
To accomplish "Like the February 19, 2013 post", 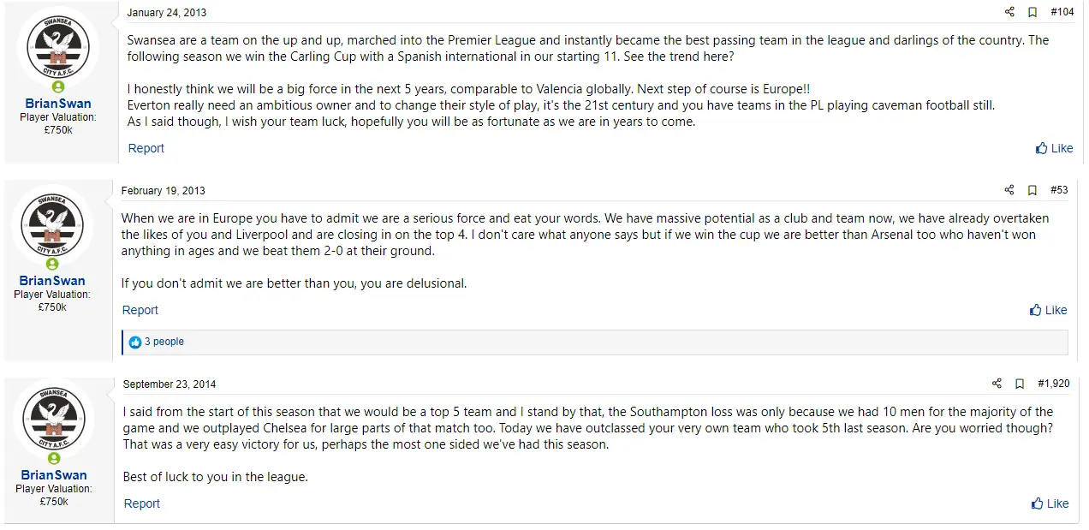I will (x=1049, y=310).
